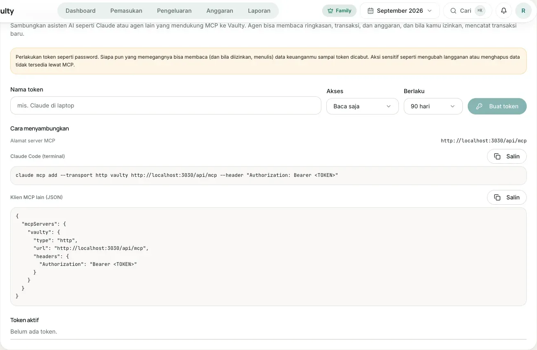This screenshot has height=350, width=537.
Task: Click the crown icon in the Family badge
Action: (330, 11)
